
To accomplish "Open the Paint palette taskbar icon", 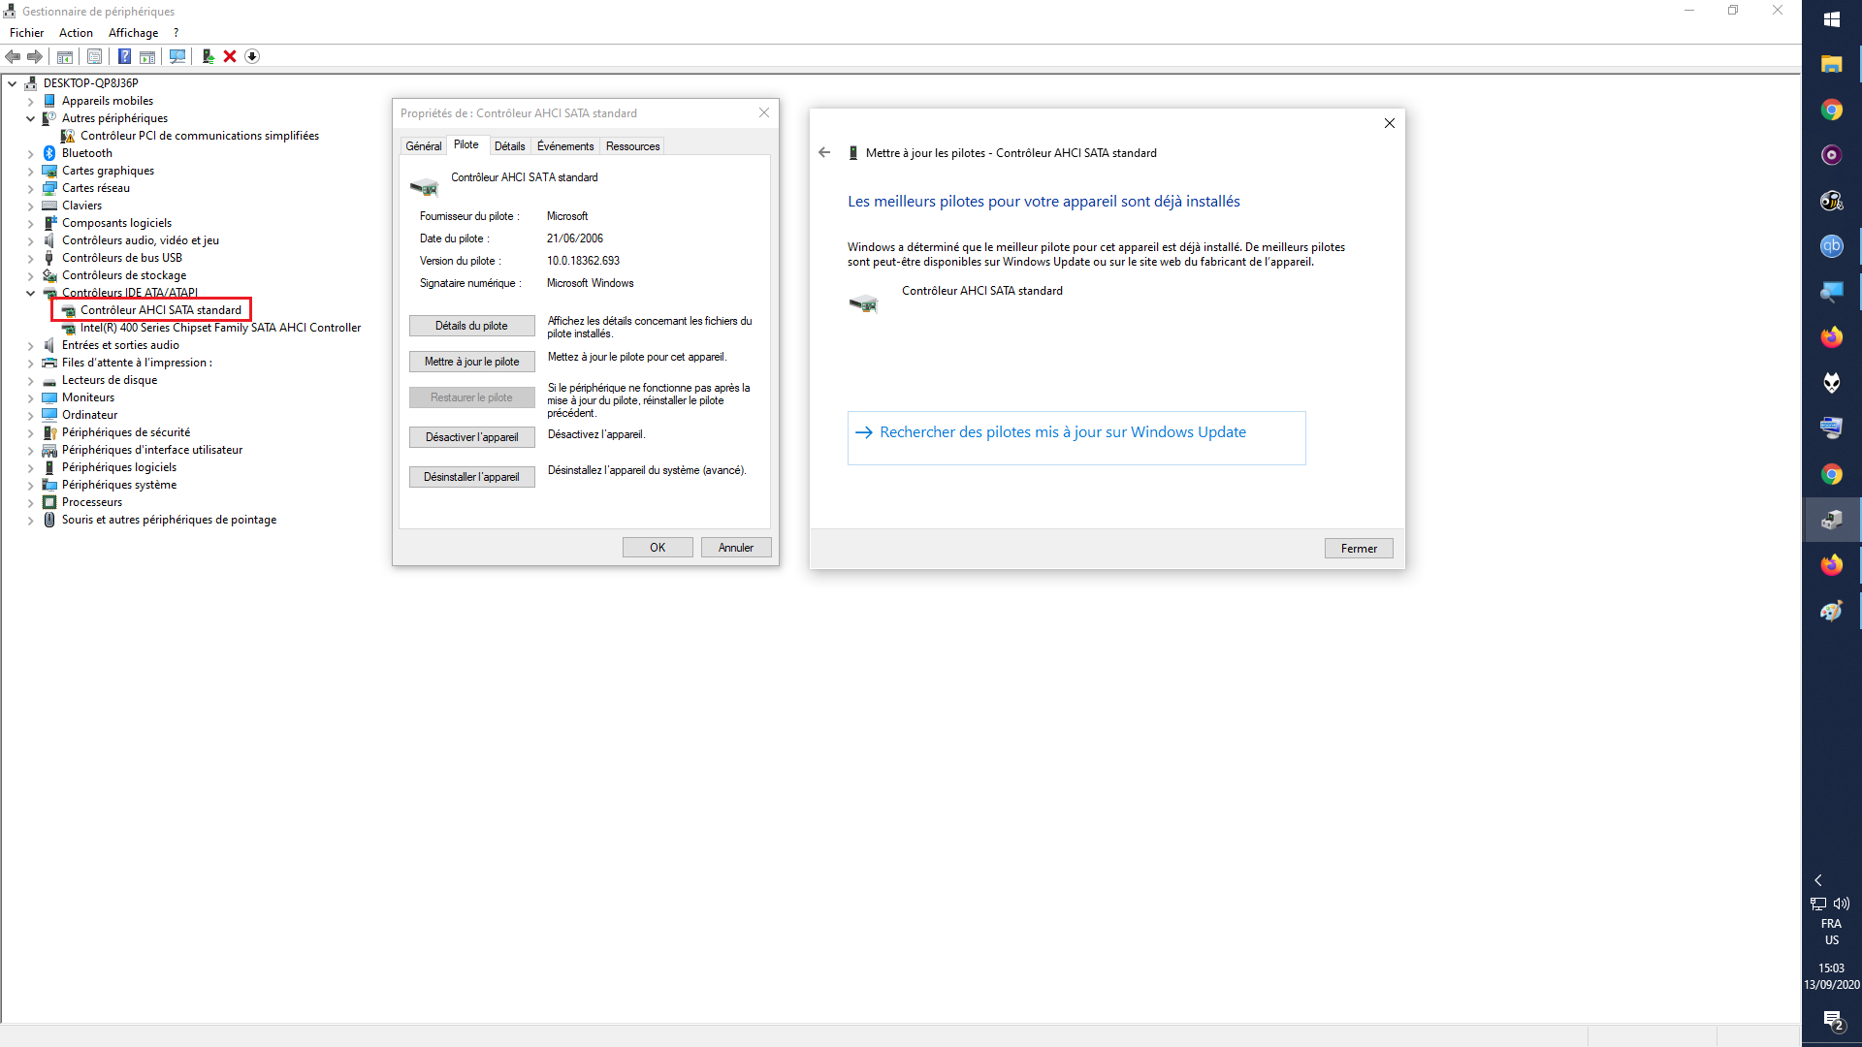I will [x=1832, y=611].
